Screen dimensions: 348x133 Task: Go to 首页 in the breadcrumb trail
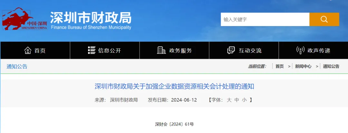pyautogui.click(x=279, y=66)
